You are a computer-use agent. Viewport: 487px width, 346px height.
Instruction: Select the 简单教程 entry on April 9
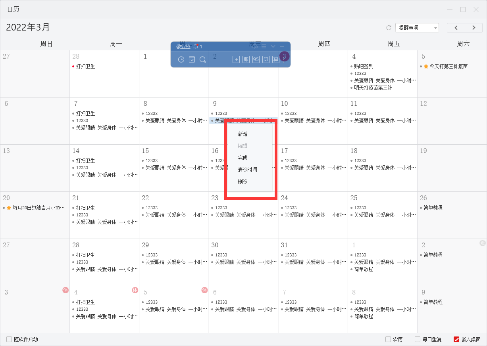[x=433, y=302]
